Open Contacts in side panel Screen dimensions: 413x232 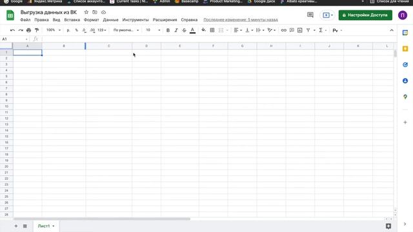click(x=405, y=81)
